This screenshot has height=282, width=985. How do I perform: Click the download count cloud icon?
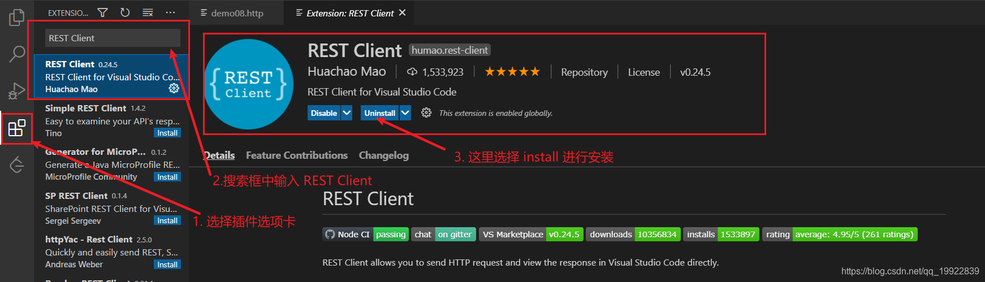pos(412,72)
